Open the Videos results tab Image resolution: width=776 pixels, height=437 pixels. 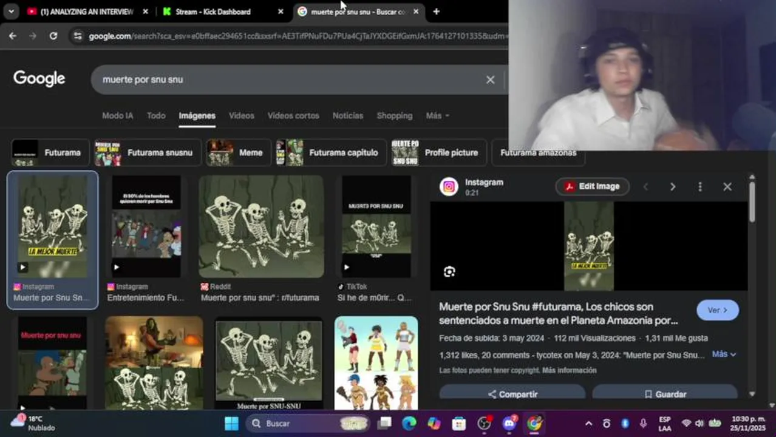(241, 115)
